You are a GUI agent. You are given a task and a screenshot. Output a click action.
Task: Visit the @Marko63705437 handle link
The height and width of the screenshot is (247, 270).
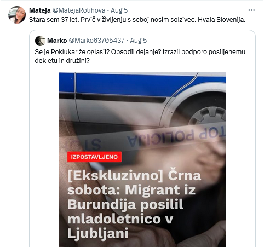click(x=96, y=41)
